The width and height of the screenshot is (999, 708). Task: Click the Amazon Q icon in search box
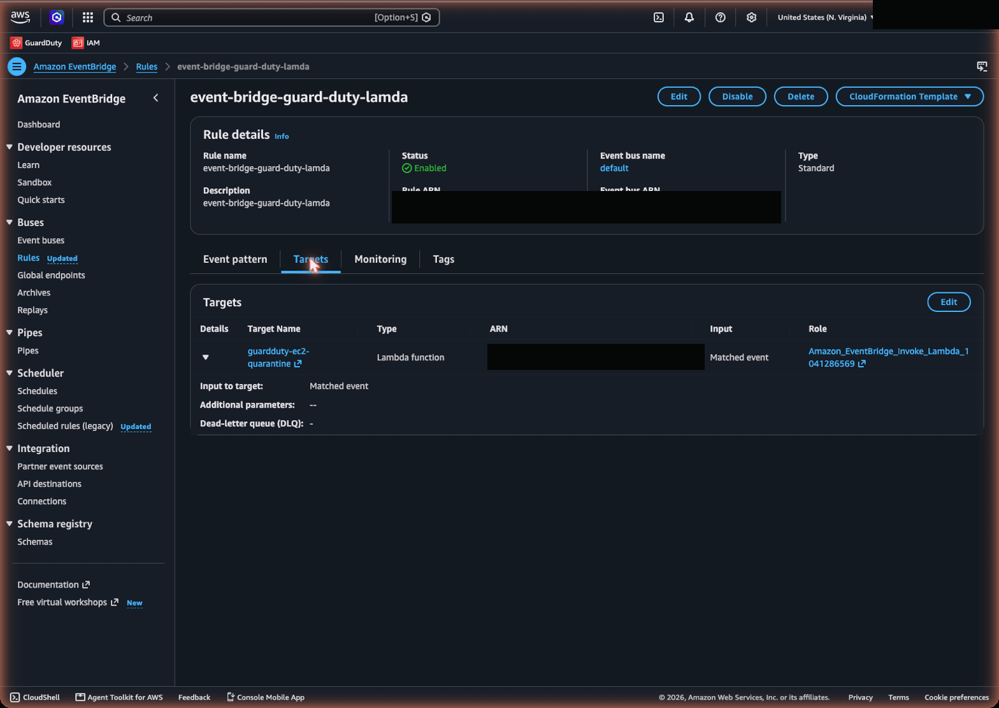coord(427,17)
